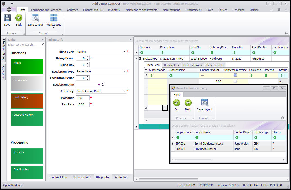Click the ellipsis button in SupplierCode cell

point(165,108)
